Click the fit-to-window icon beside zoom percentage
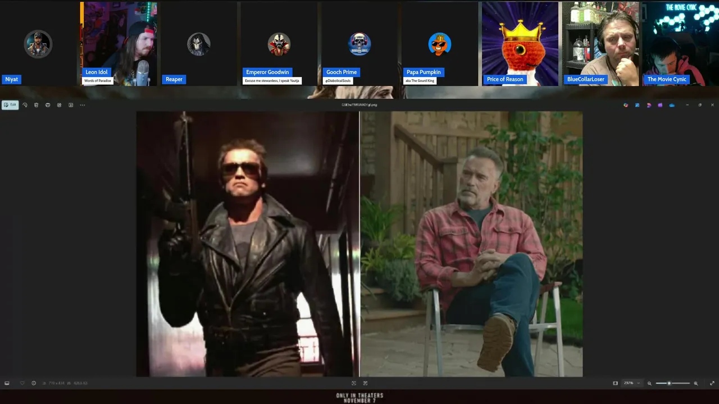Viewport: 719px width, 404px height. [x=615, y=383]
